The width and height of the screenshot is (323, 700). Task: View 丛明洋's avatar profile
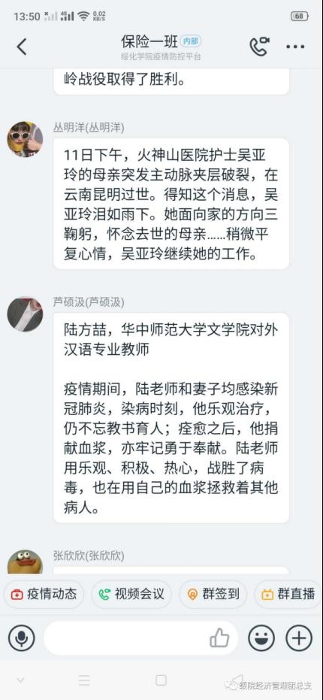point(25,139)
